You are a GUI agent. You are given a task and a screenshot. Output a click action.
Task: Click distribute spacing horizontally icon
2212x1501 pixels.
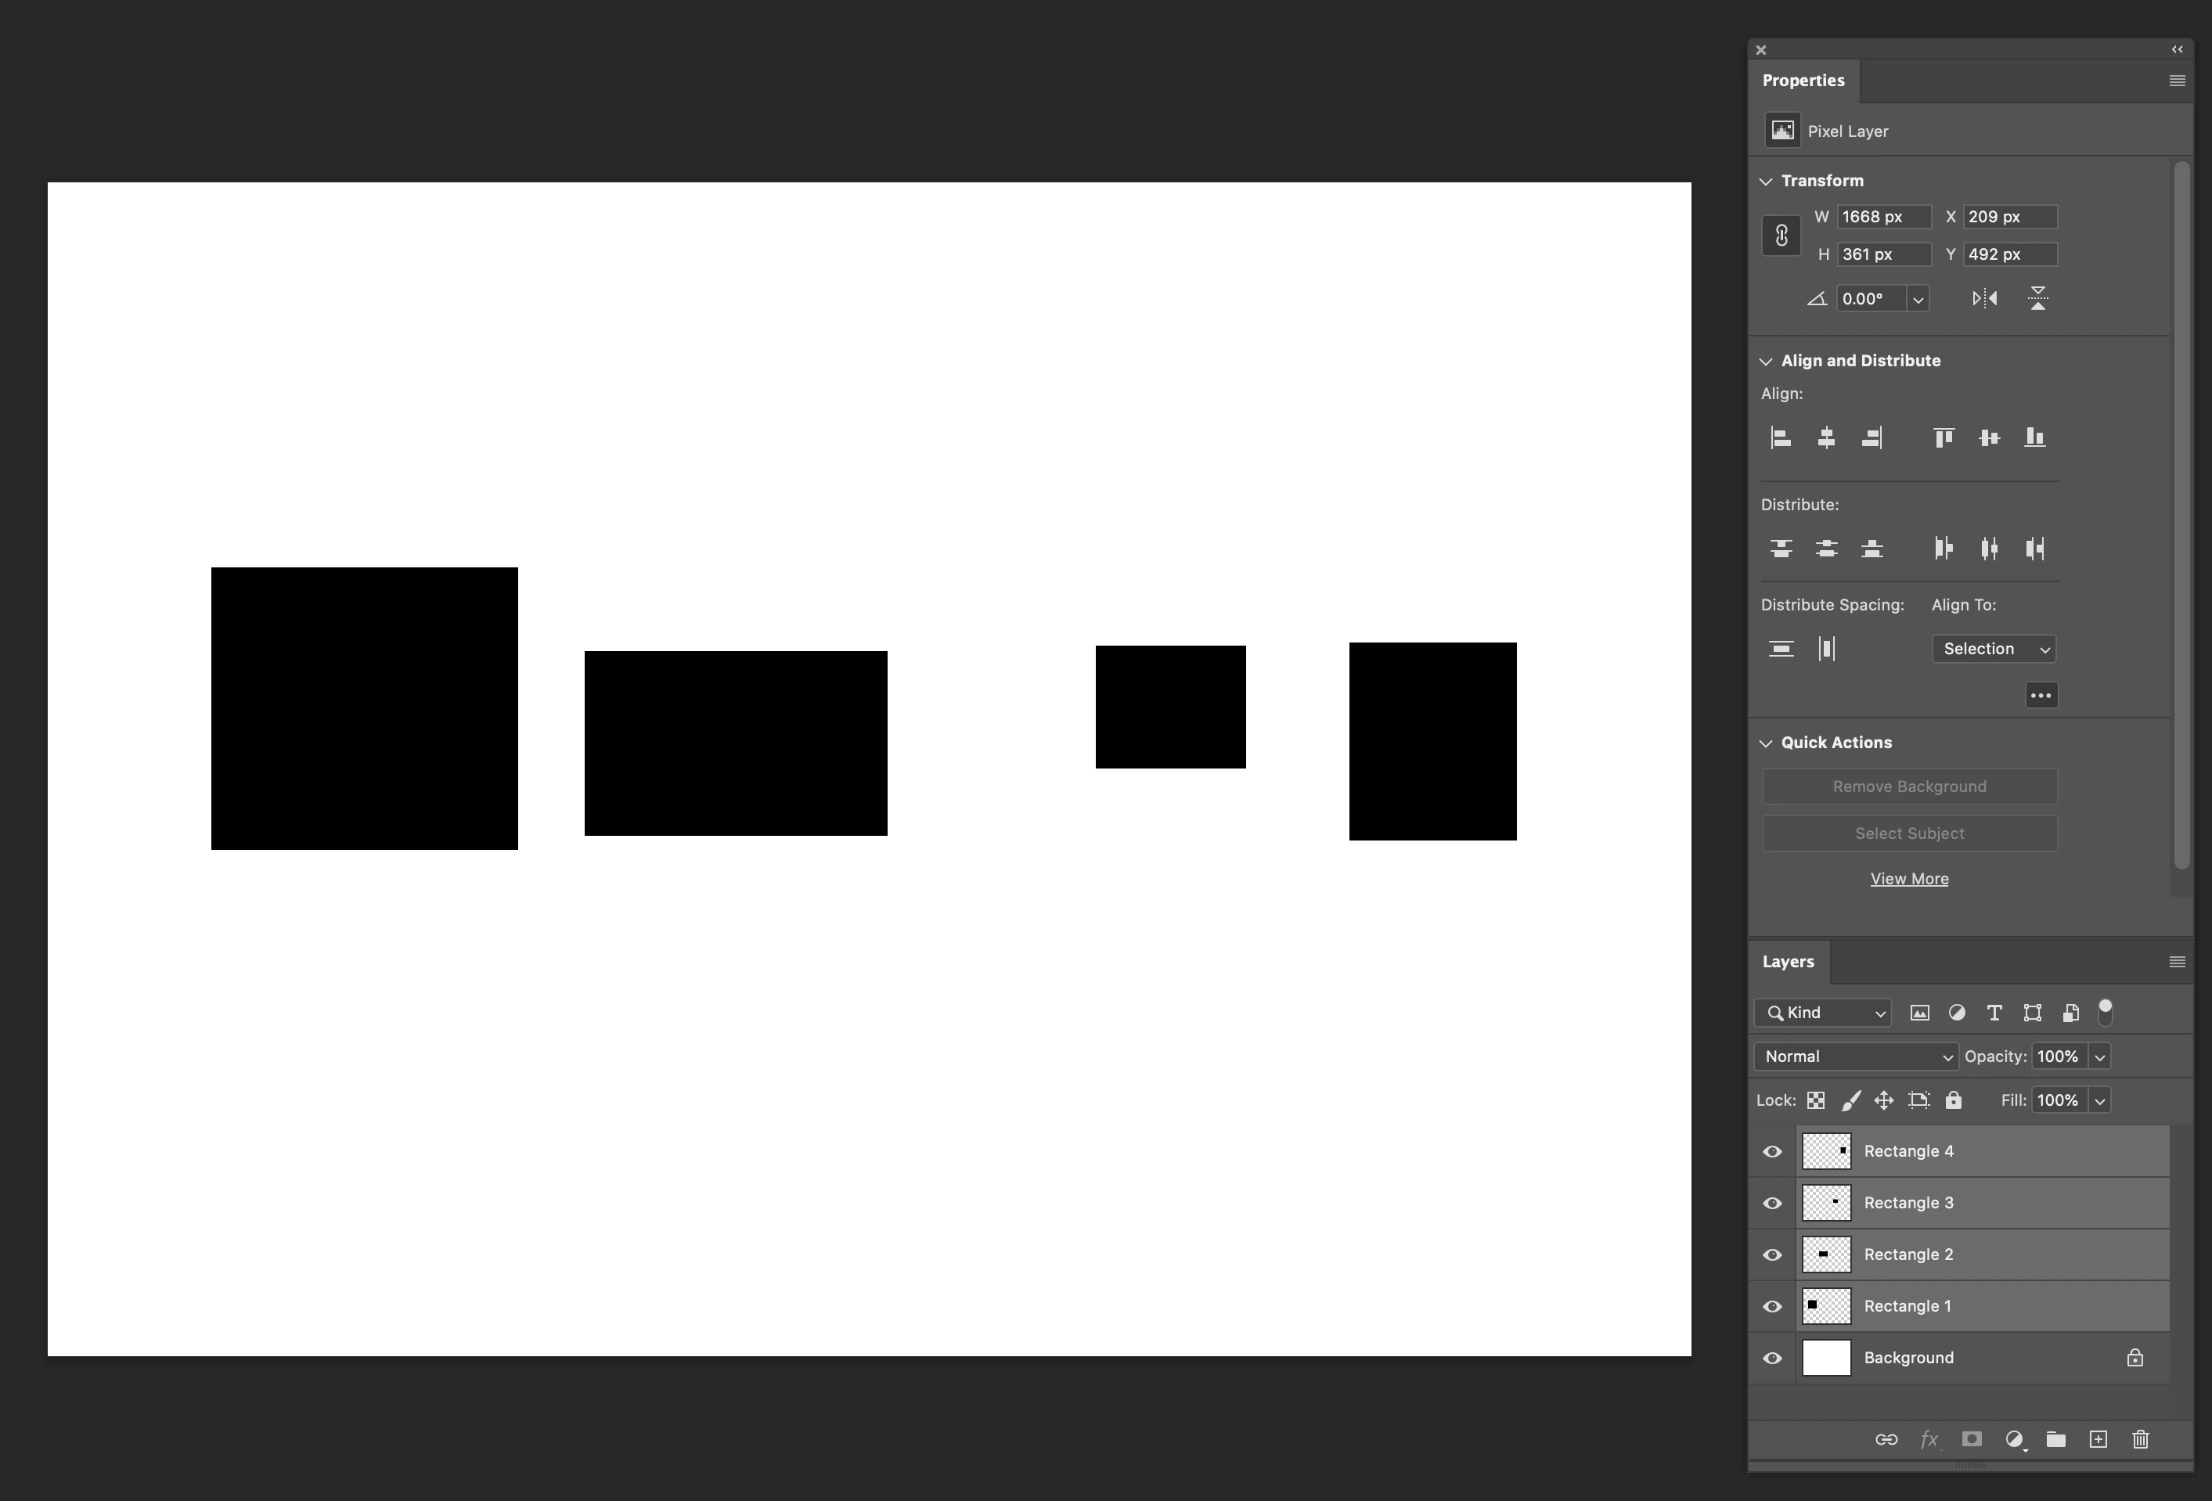pyautogui.click(x=1827, y=649)
